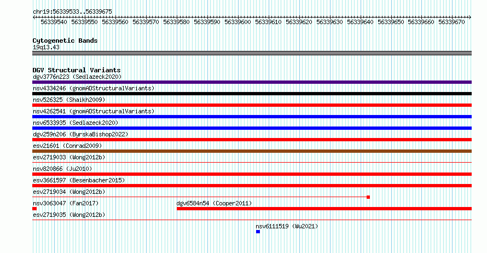Click the dgv3776n223 (Sedlazeck2020) label
Image resolution: width=487 pixels, height=253 pixels.
[x=77, y=77]
